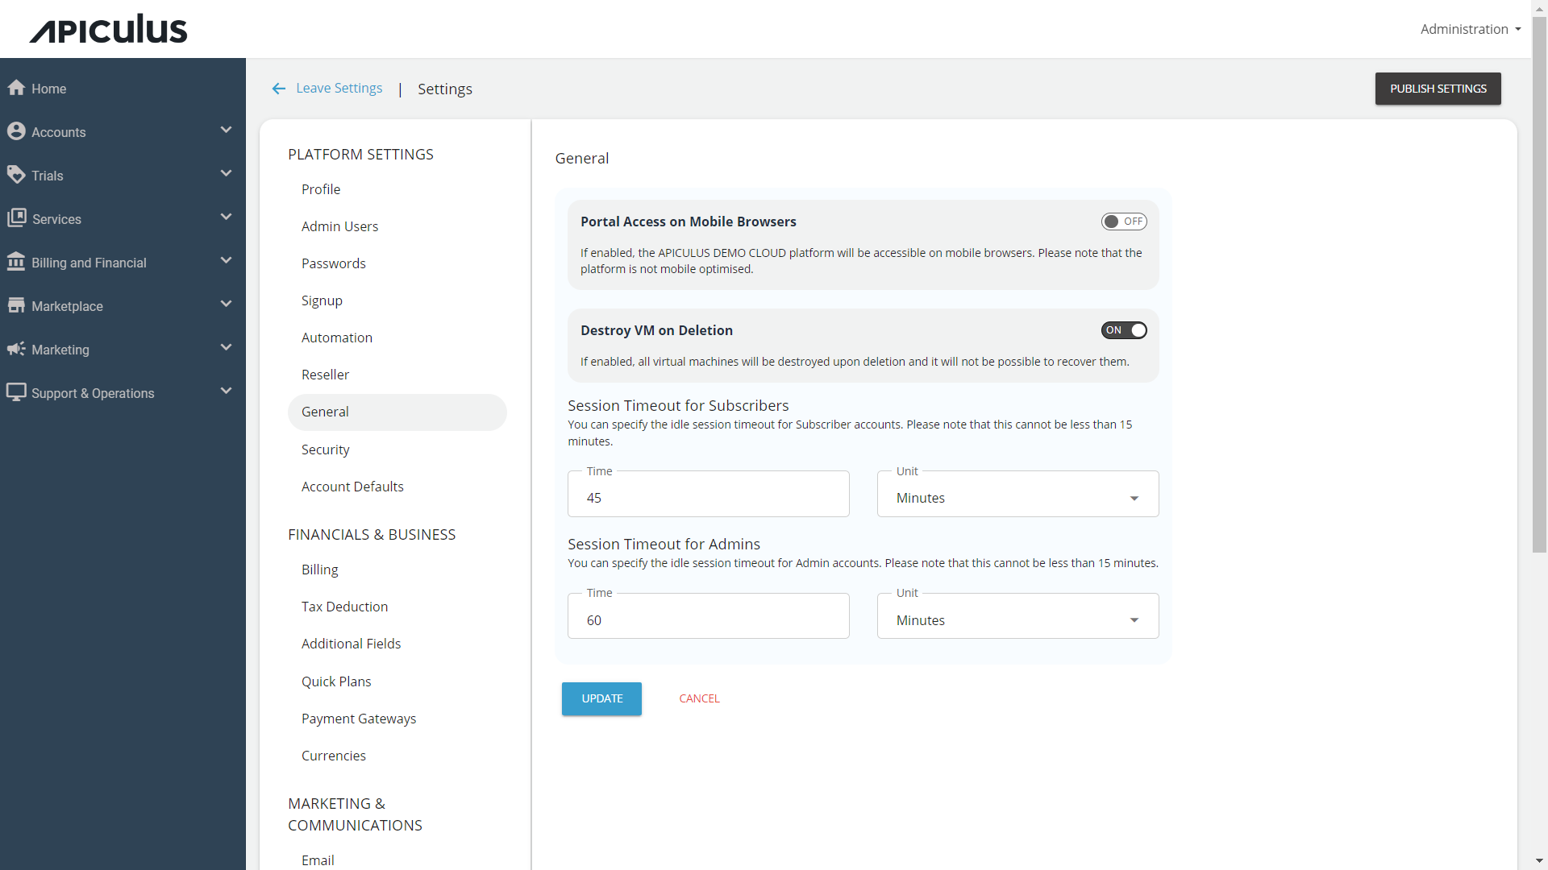Click the Publish Settings button

1438,89
